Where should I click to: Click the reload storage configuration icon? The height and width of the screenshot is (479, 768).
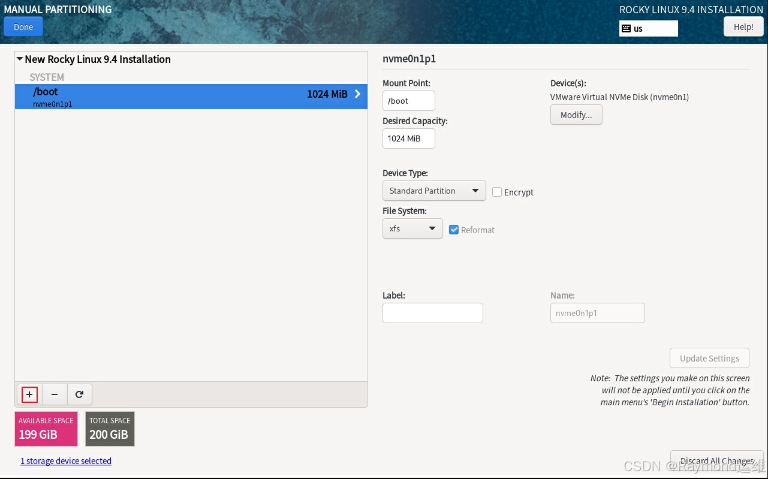(79, 394)
